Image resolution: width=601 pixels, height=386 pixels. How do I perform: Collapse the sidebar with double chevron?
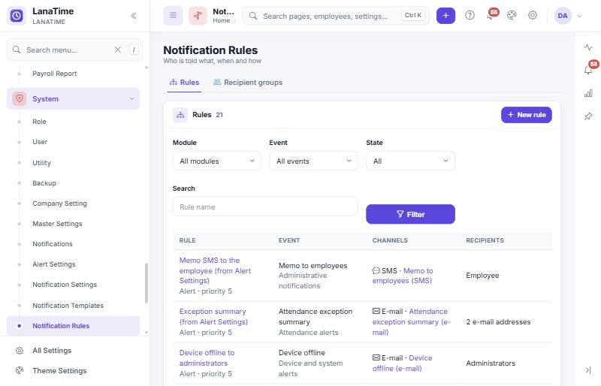click(134, 16)
